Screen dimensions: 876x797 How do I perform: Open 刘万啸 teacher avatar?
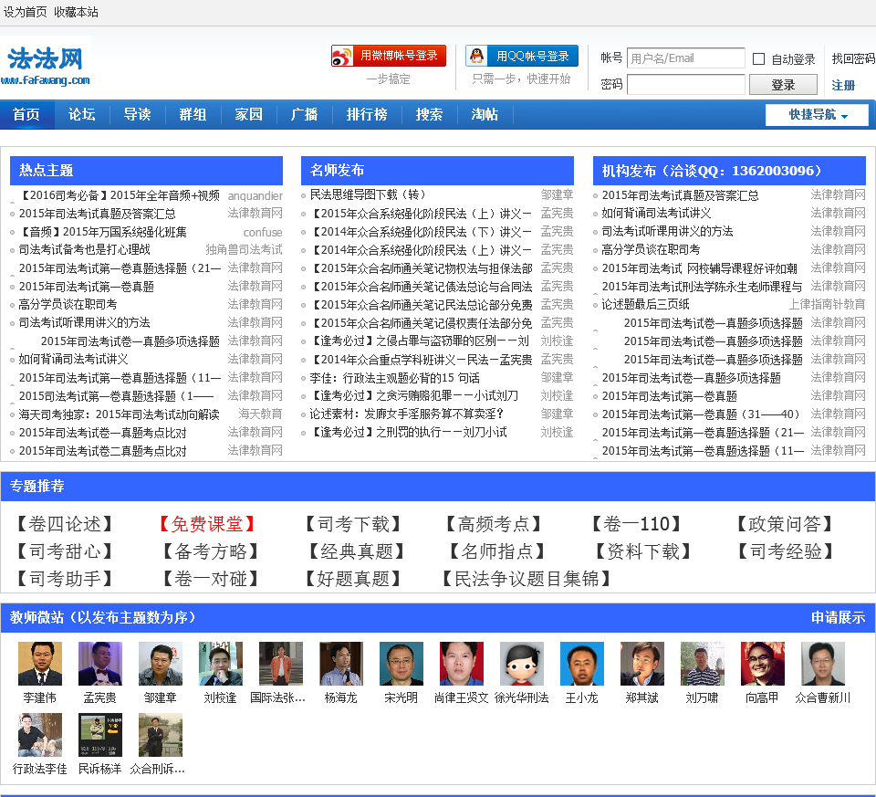(x=703, y=664)
